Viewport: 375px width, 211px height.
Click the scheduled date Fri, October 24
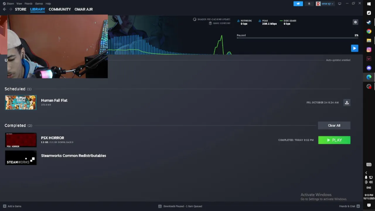tap(323, 103)
